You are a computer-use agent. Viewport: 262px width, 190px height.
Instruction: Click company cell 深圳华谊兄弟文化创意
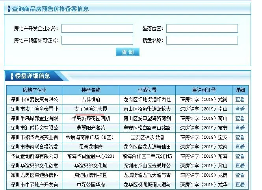[x=35, y=166]
